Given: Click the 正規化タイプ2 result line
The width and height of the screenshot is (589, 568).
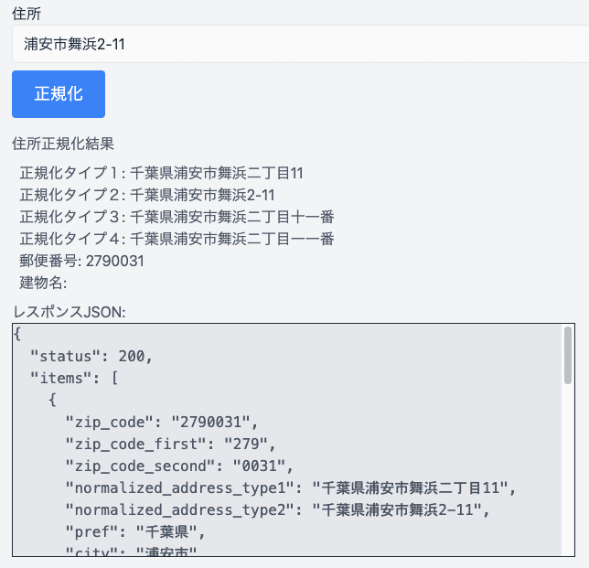Looking at the screenshot, I should click(x=147, y=195).
